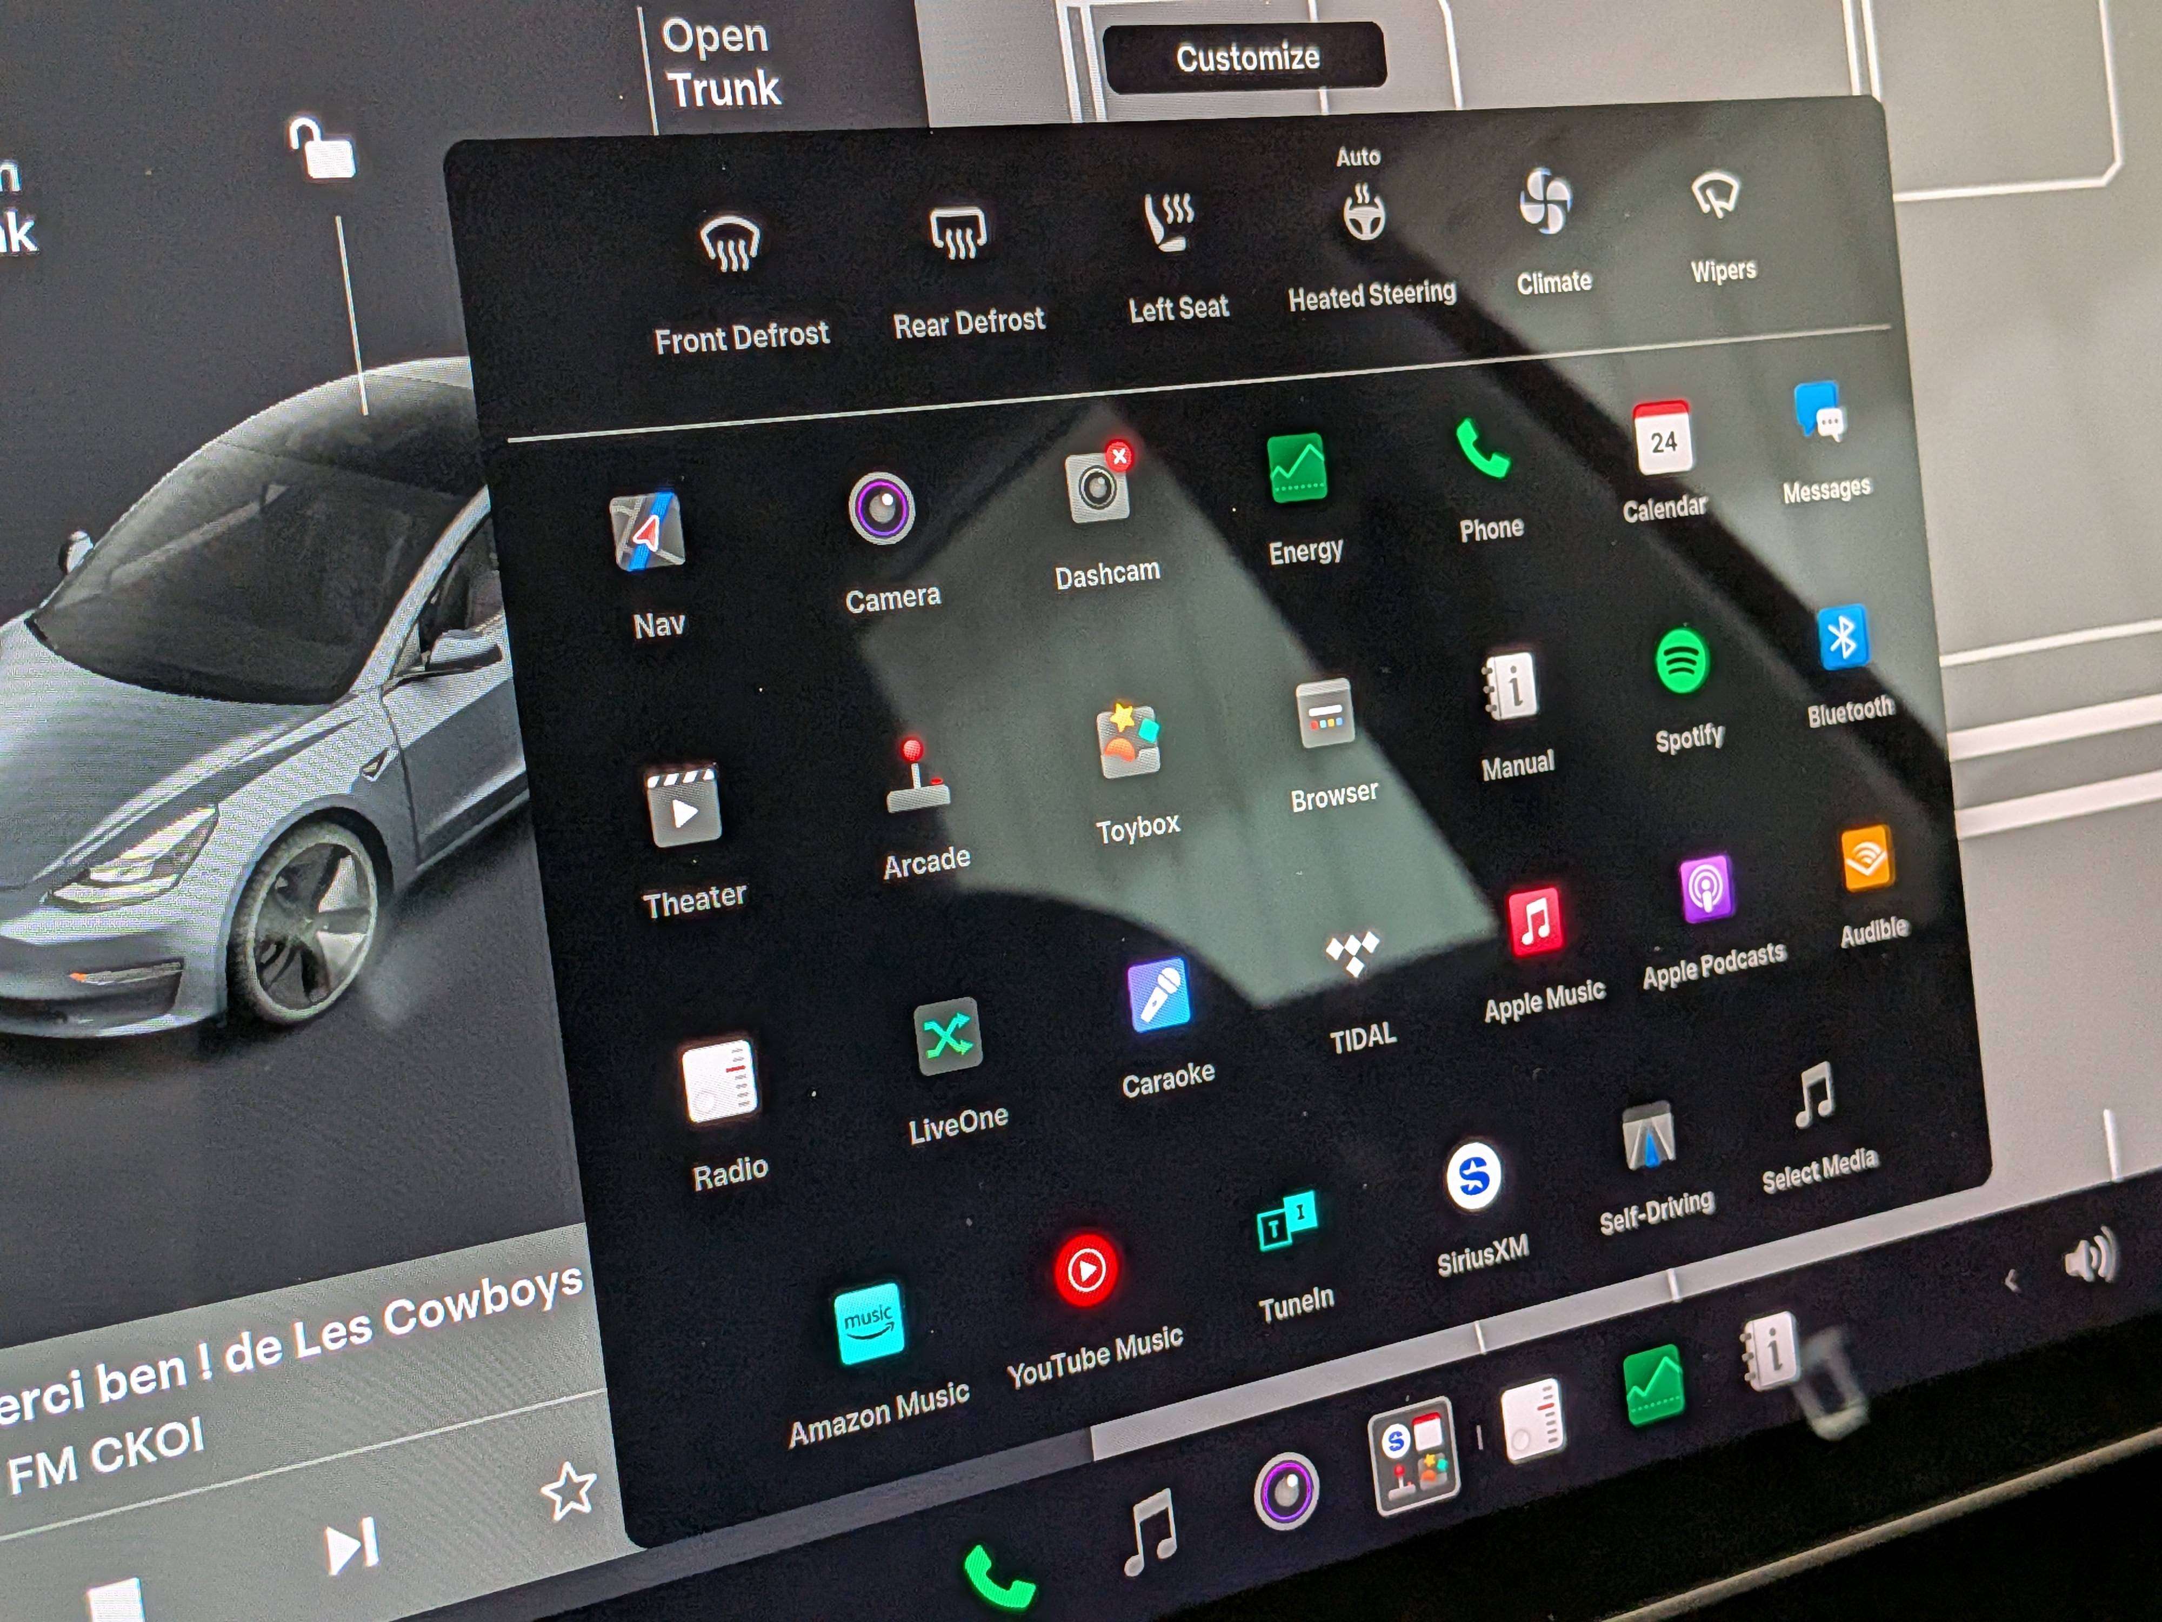Tap the dock Camera icon
The image size is (2162, 1622).
1286,1490
